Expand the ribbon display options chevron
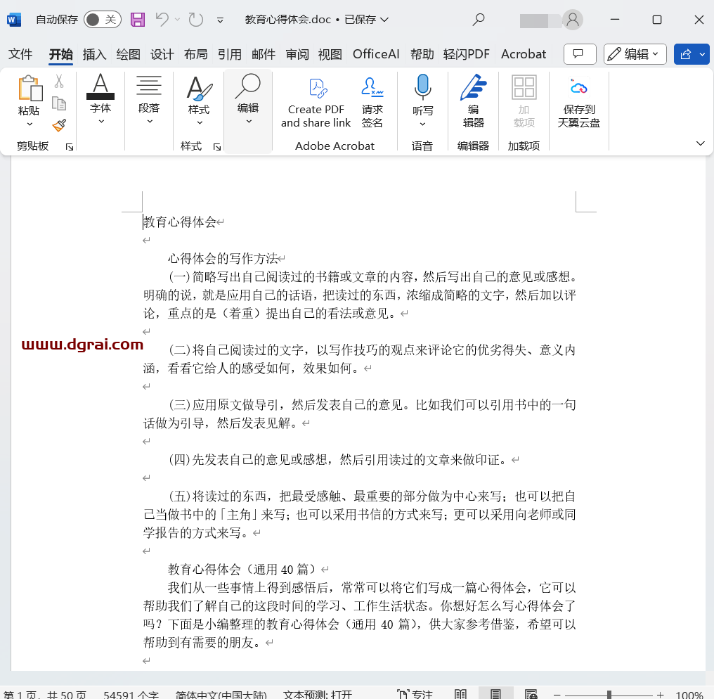714x699 pixels. tap(700, 143)
